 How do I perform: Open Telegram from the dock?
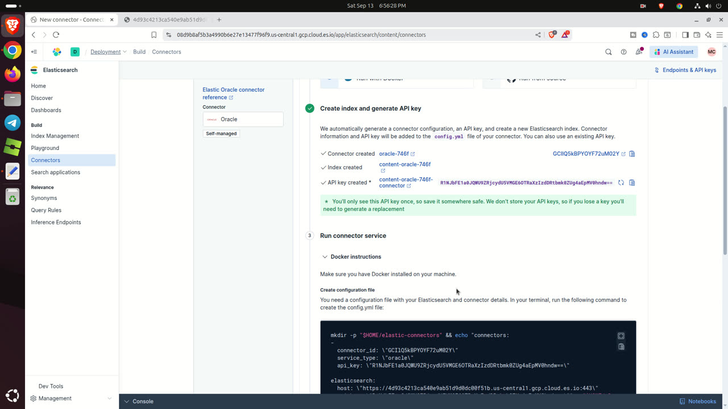(13, 123)
